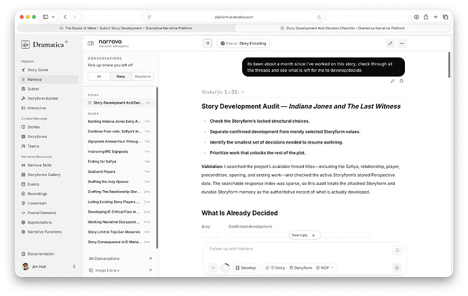The height and width of the screenshot is (296, 468).
Task: Click the conversations list scrollbar
Action: tap(157, 167)
